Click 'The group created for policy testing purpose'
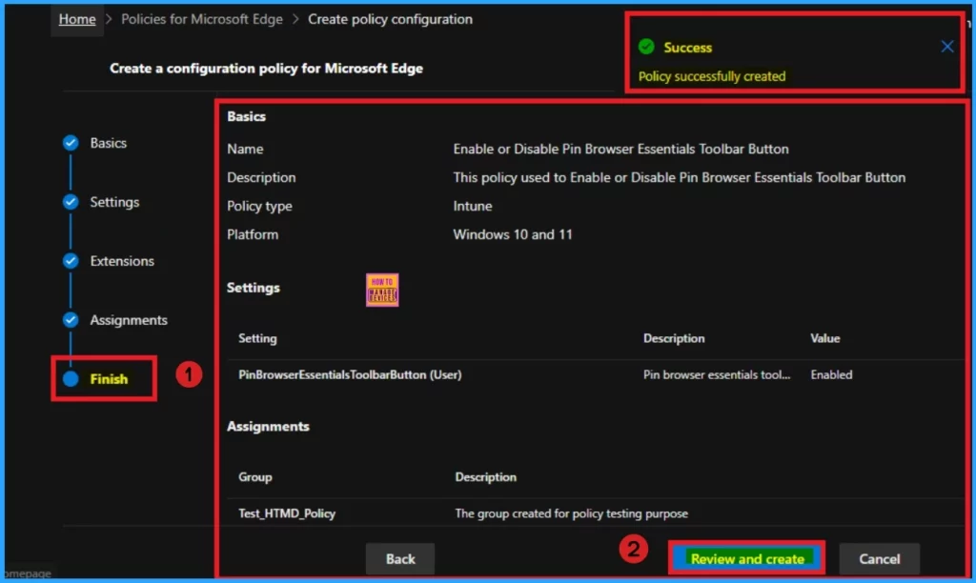The height and width of the screenshot is (583, 976). tap(572, 513)
